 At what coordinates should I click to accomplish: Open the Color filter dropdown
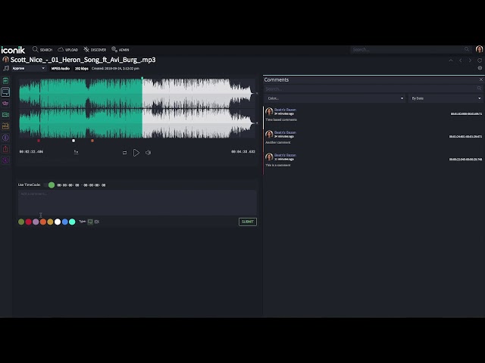coord(335,98)
